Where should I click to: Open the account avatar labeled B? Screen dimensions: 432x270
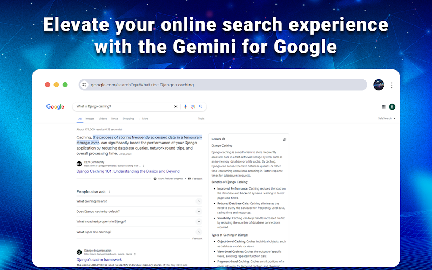pos(392,106)
